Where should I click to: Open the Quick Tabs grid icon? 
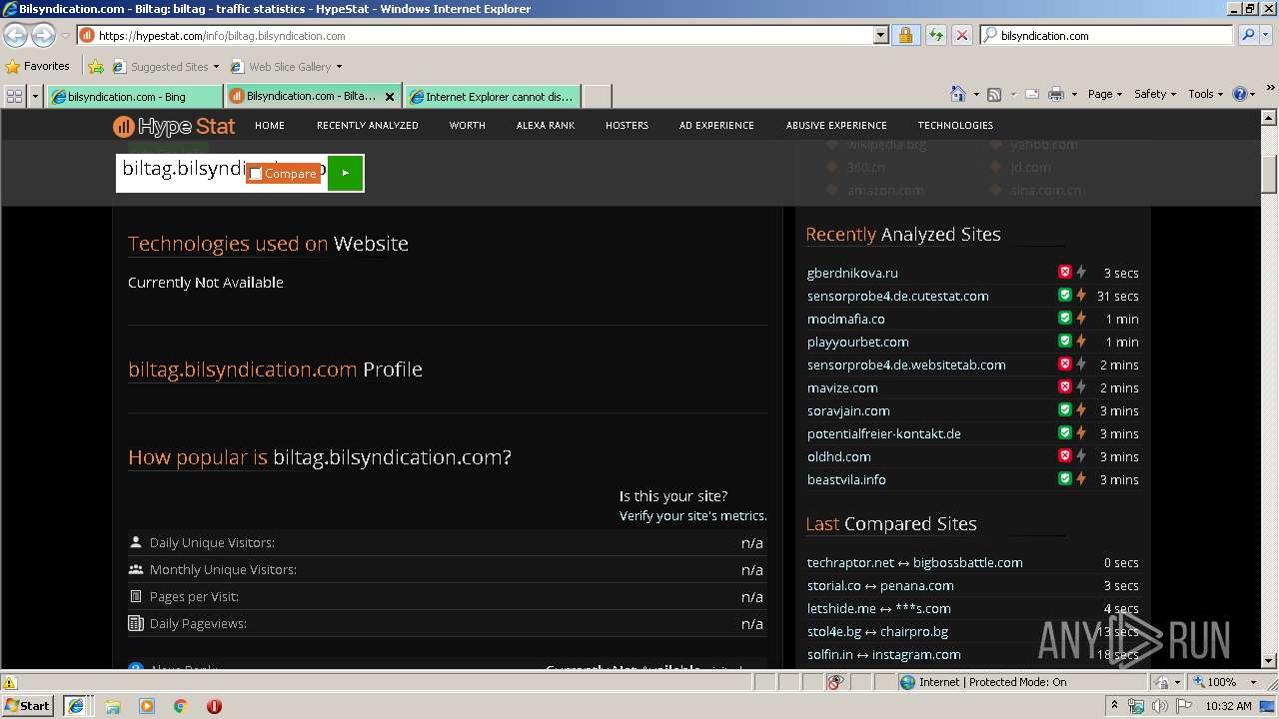pos(14,96)
